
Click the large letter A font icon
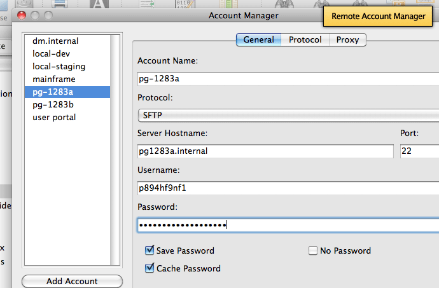pyautogui.click(x=99, y=4)
